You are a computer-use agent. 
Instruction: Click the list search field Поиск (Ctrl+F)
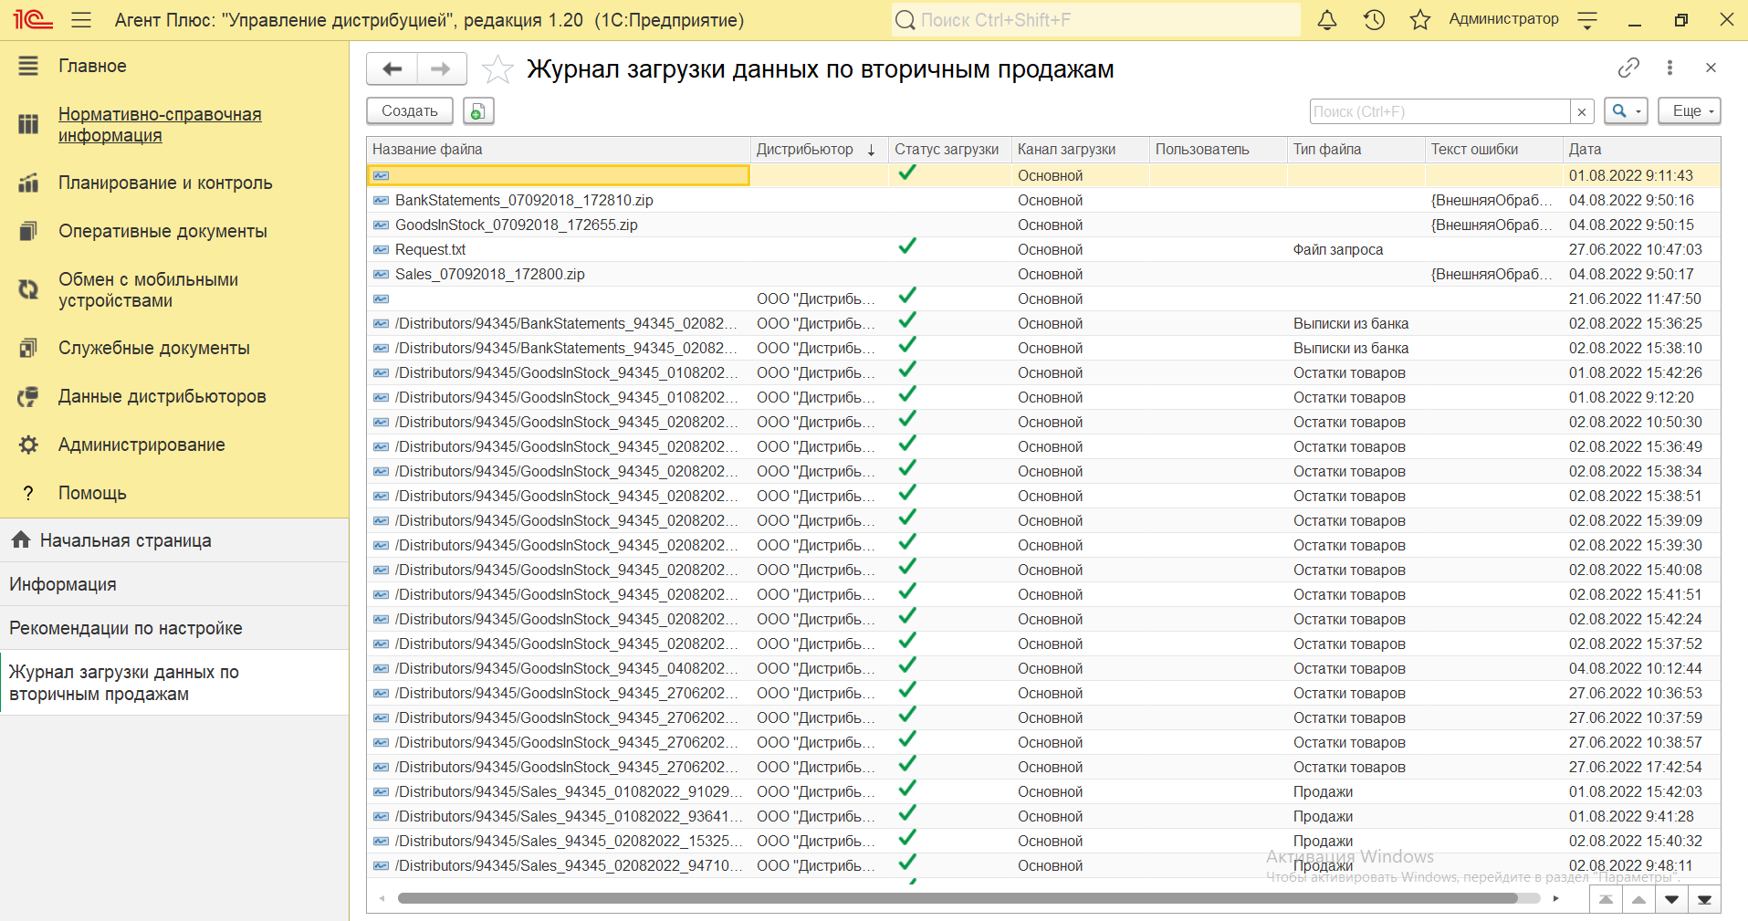tap(1439, 111)
